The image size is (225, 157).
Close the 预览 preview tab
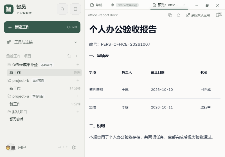(x=184, y=5)
